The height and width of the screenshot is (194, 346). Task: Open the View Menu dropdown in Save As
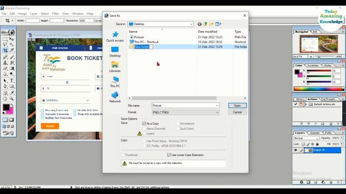[x=218, y=24]
